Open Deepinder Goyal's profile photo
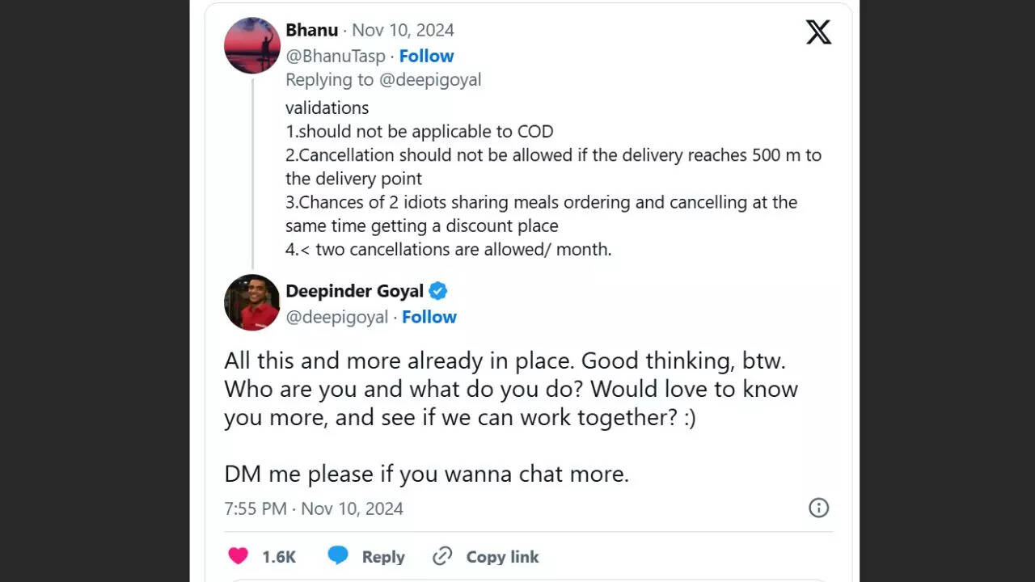 click(251, 302)
